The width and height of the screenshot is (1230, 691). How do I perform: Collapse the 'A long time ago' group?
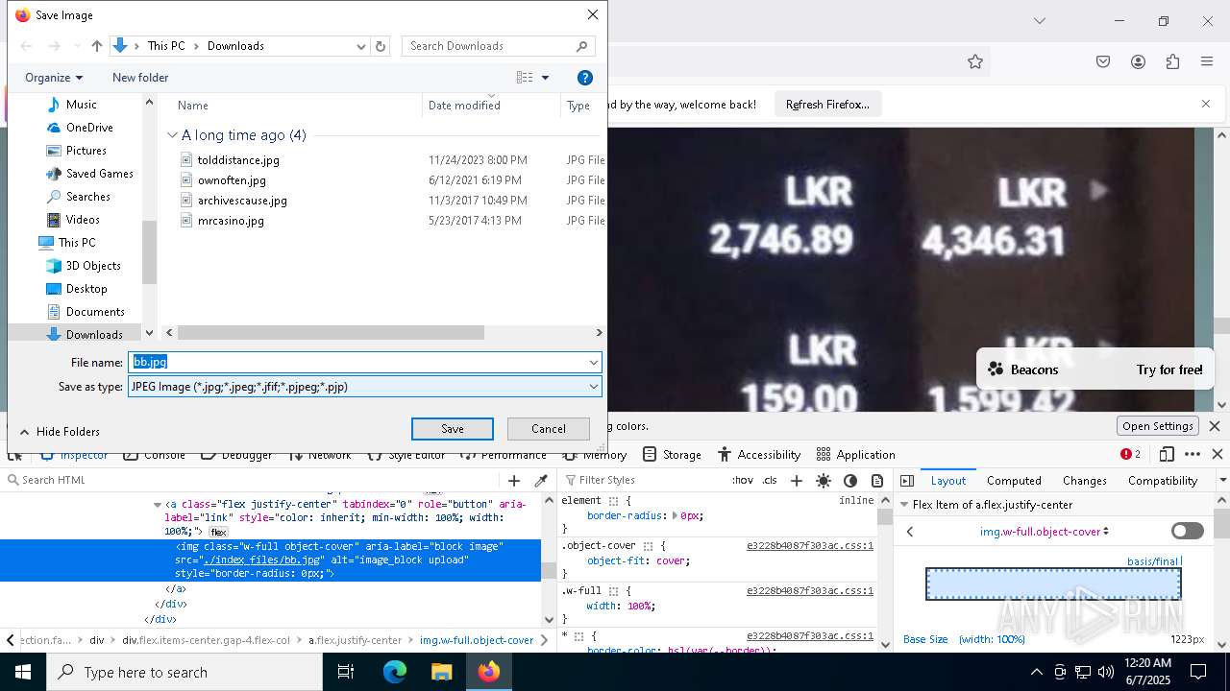172,135
